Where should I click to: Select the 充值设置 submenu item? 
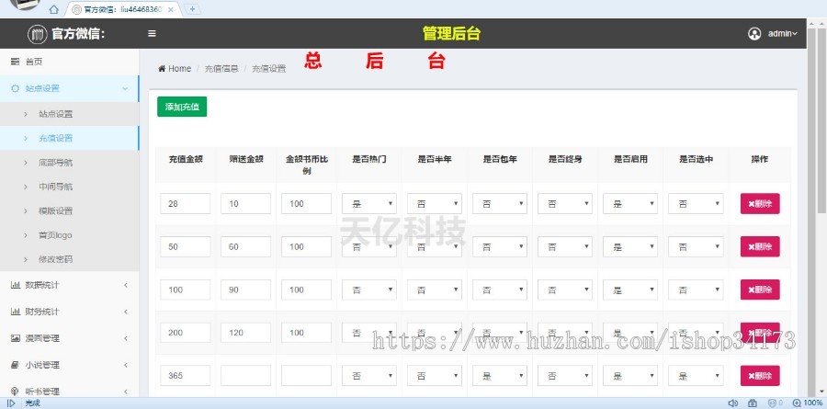(69, 138)
